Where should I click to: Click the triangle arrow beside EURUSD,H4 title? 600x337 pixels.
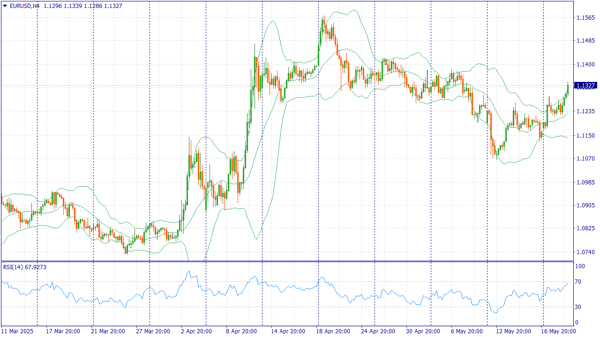(5, 6)
